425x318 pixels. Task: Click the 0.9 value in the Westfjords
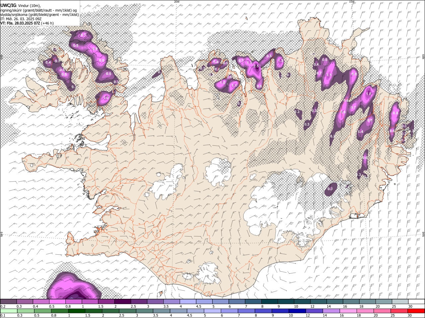coord(95,49)
